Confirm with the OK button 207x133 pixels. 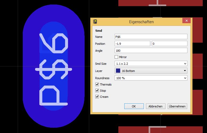[134, 106]
